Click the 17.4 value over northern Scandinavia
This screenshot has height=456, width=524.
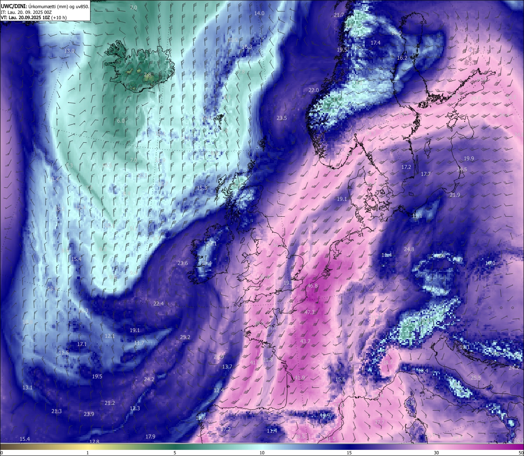coord(375,43)
